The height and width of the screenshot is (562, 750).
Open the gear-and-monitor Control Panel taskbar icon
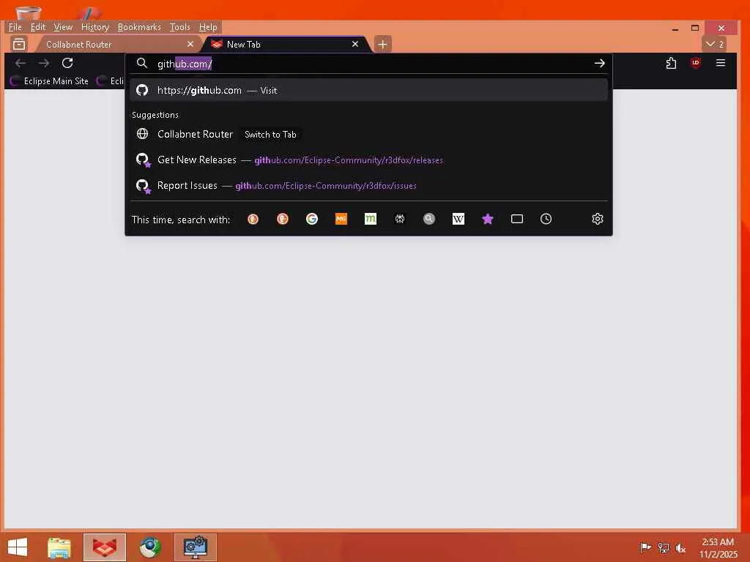196,547
